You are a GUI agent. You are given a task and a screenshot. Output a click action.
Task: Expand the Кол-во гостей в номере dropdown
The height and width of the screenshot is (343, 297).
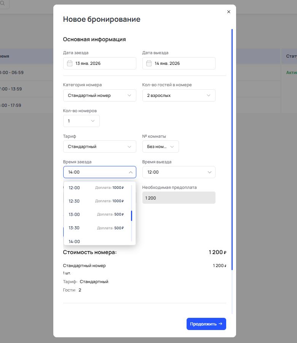pos(179,95)
